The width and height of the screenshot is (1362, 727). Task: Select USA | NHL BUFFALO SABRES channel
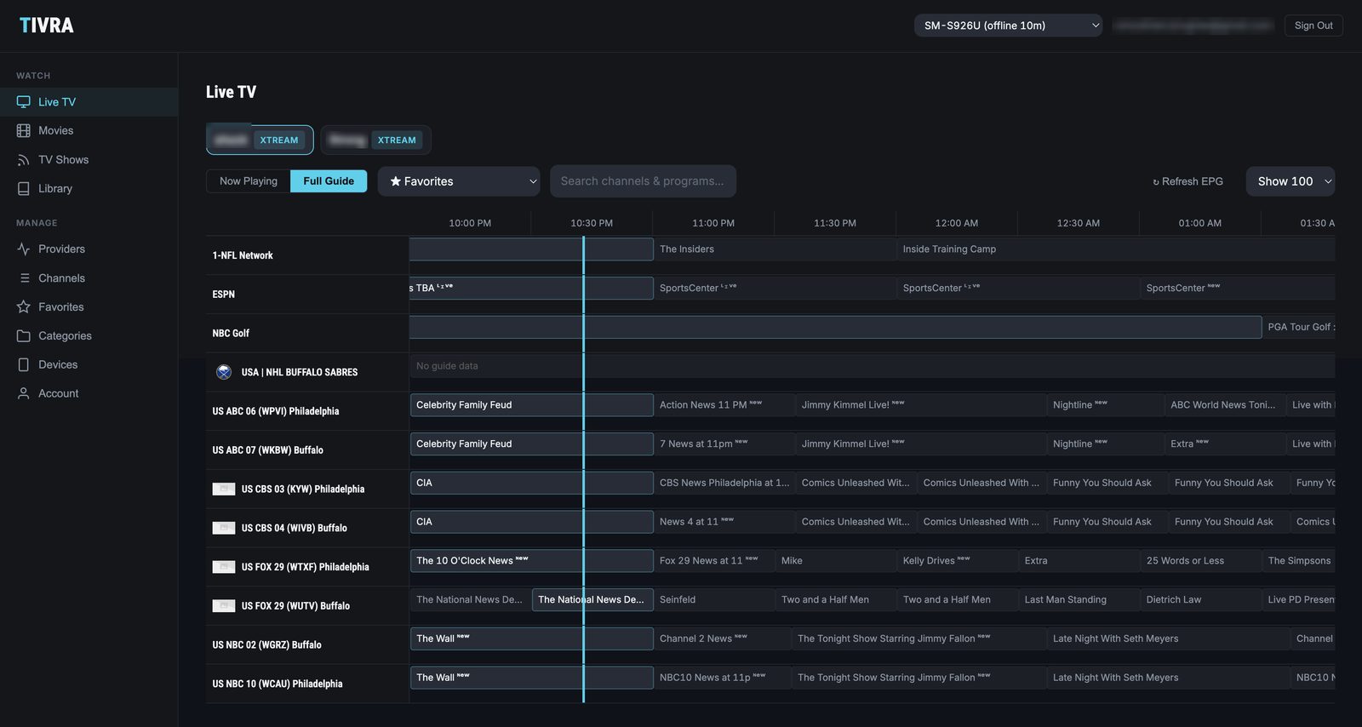307,372
